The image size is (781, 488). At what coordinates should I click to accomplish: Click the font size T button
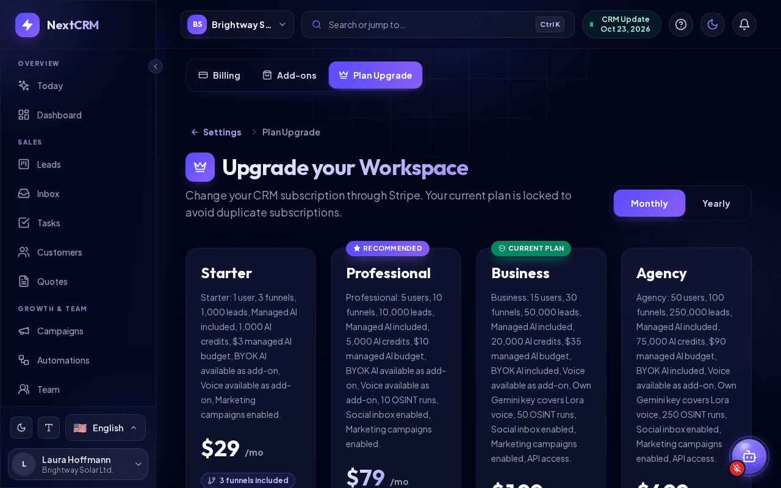(x=49, y=428)
